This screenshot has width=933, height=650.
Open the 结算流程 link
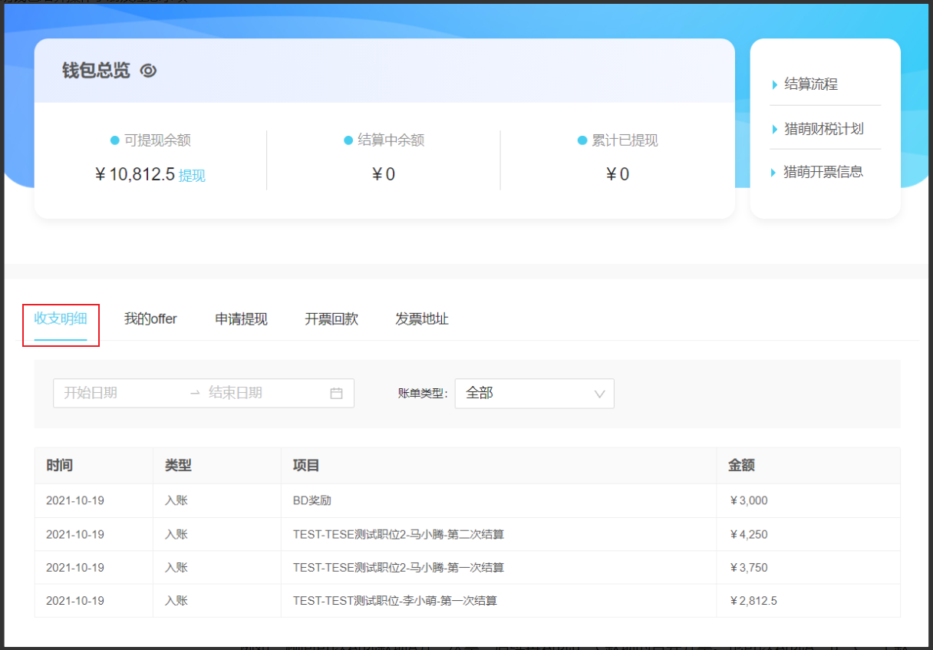point(811,84)
